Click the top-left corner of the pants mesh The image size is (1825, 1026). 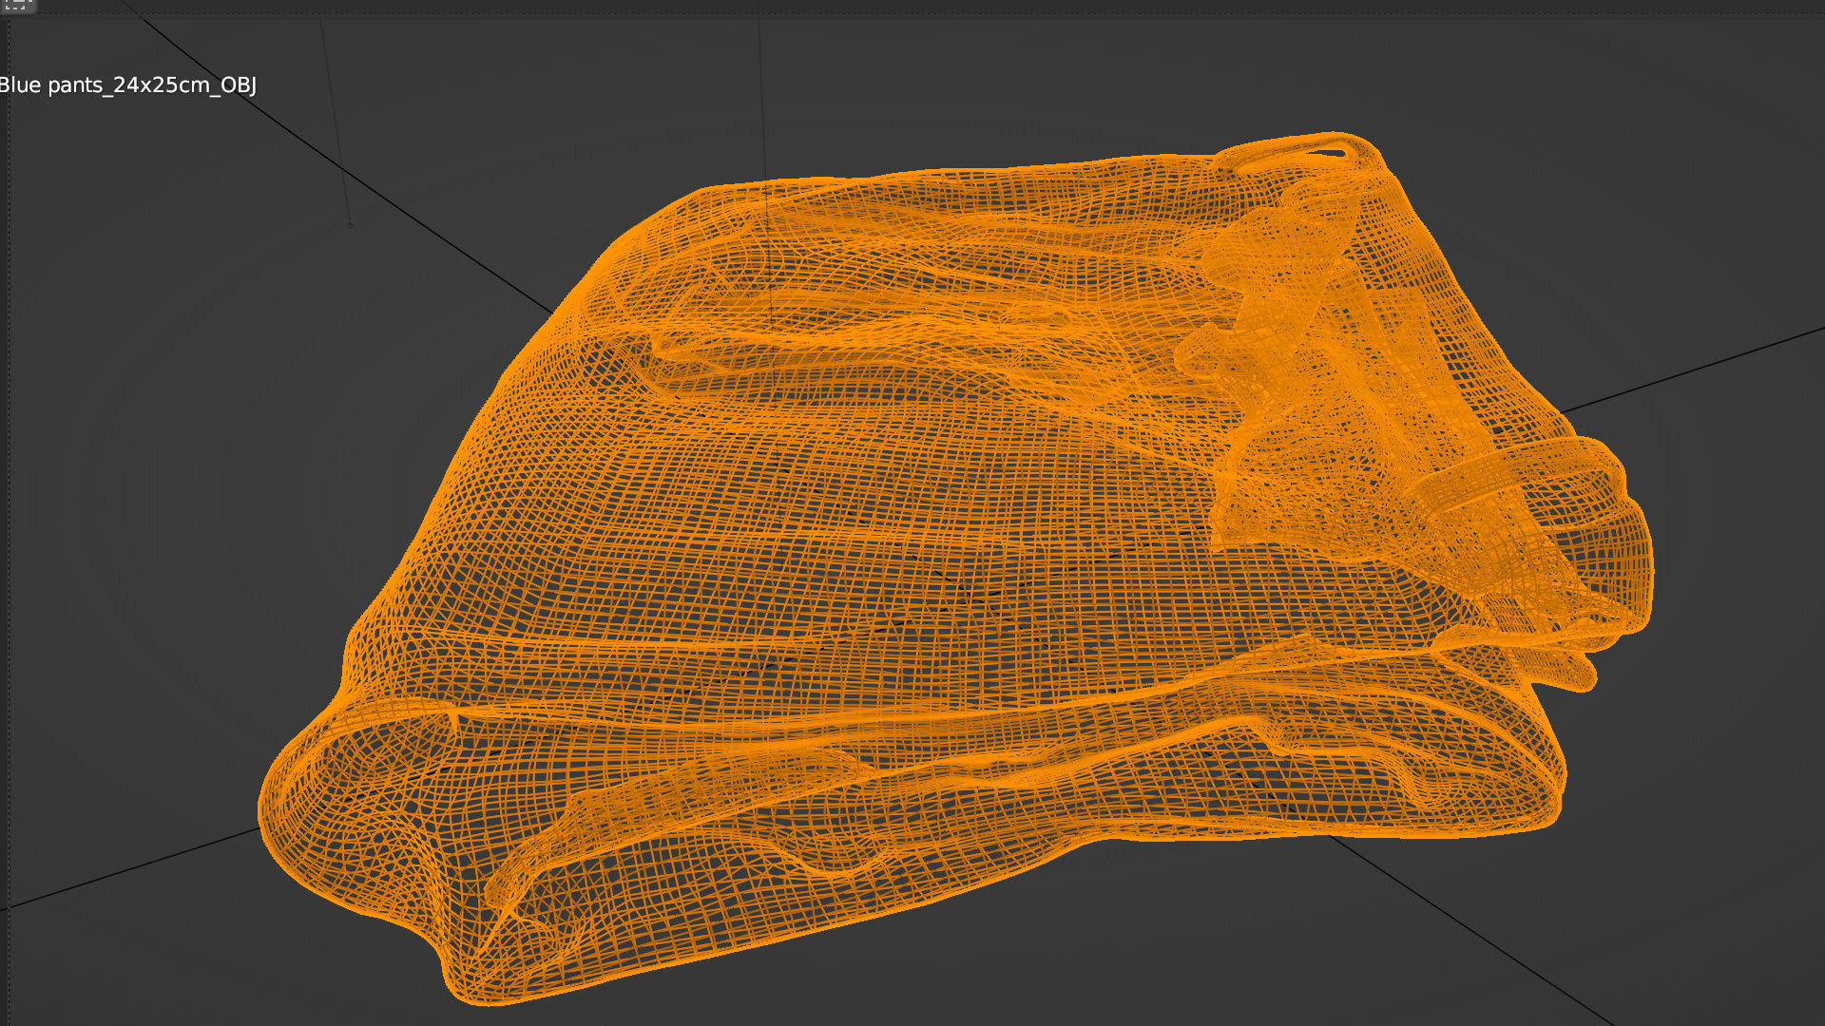pos(703,193)
